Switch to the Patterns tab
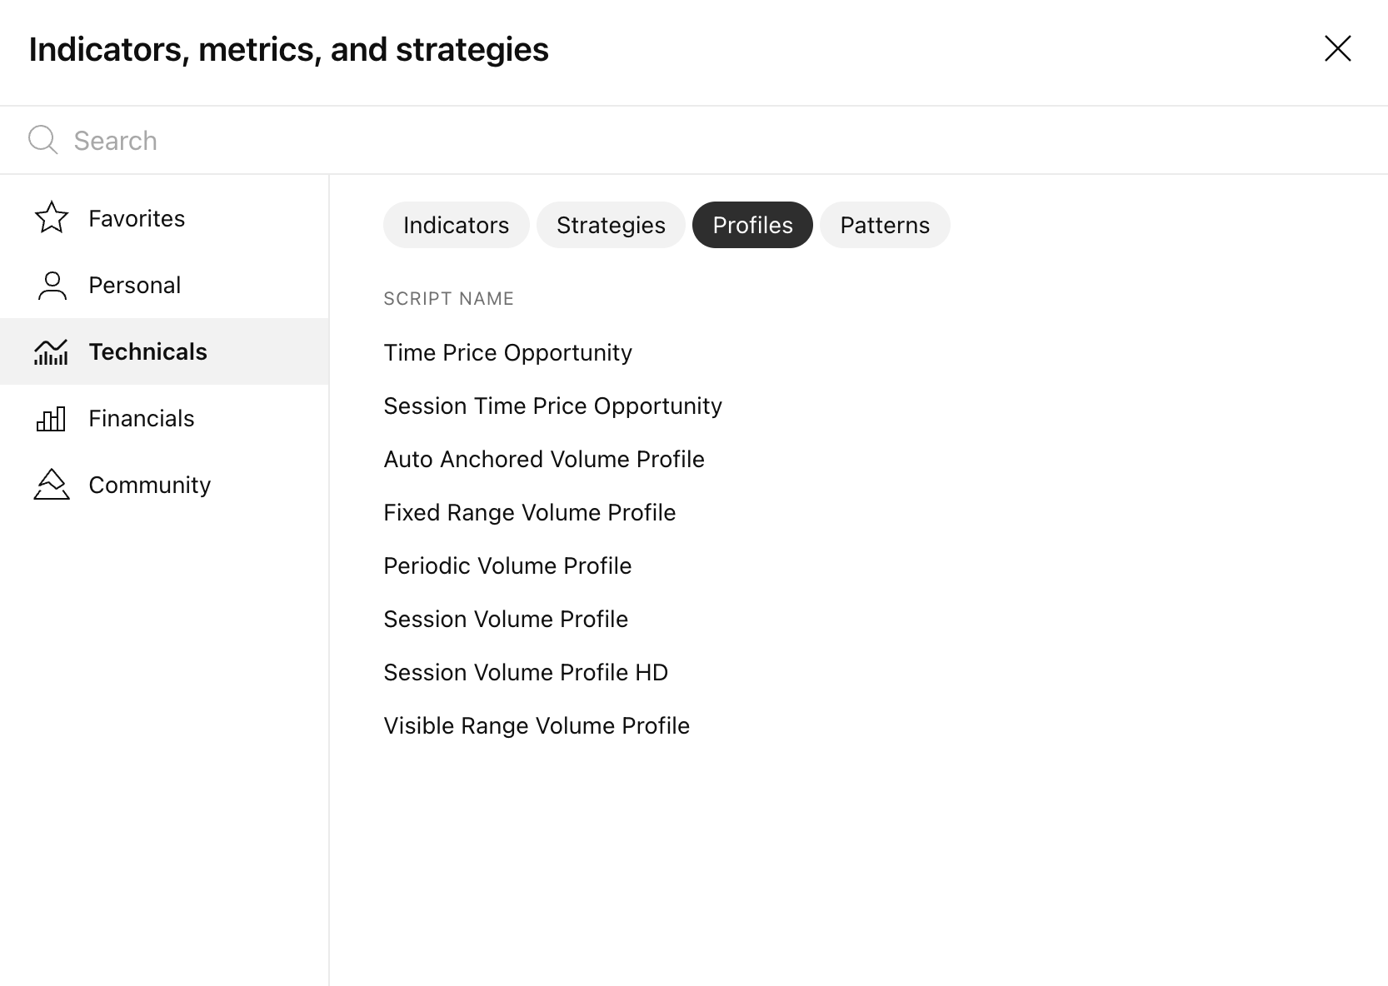This screenshot has height=986, width=1388. tap(885, 225)
